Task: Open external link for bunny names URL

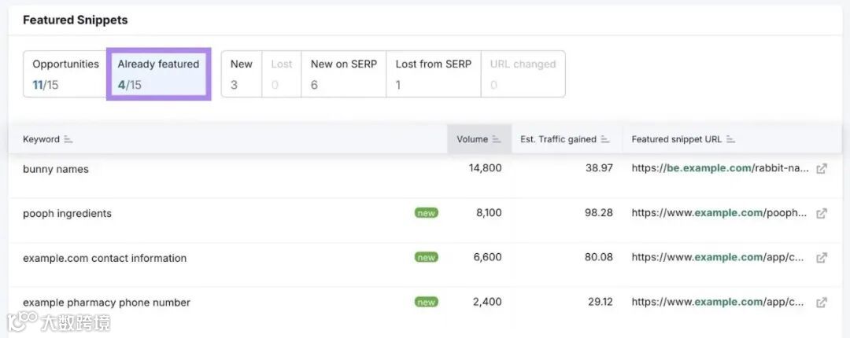Action: click(822, 168)
